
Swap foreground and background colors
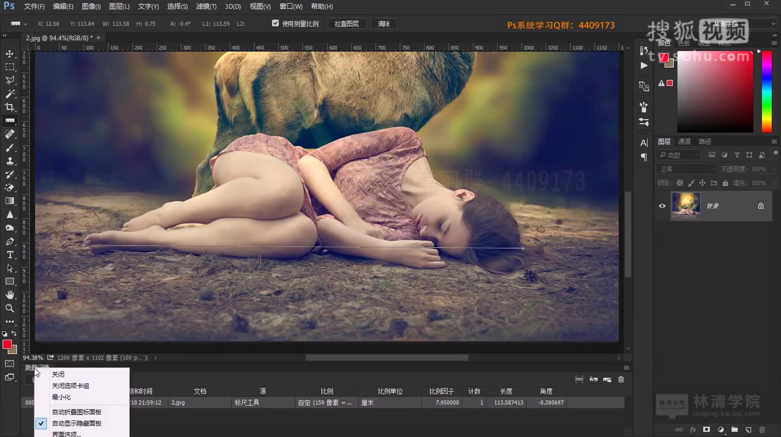point(14,334)
